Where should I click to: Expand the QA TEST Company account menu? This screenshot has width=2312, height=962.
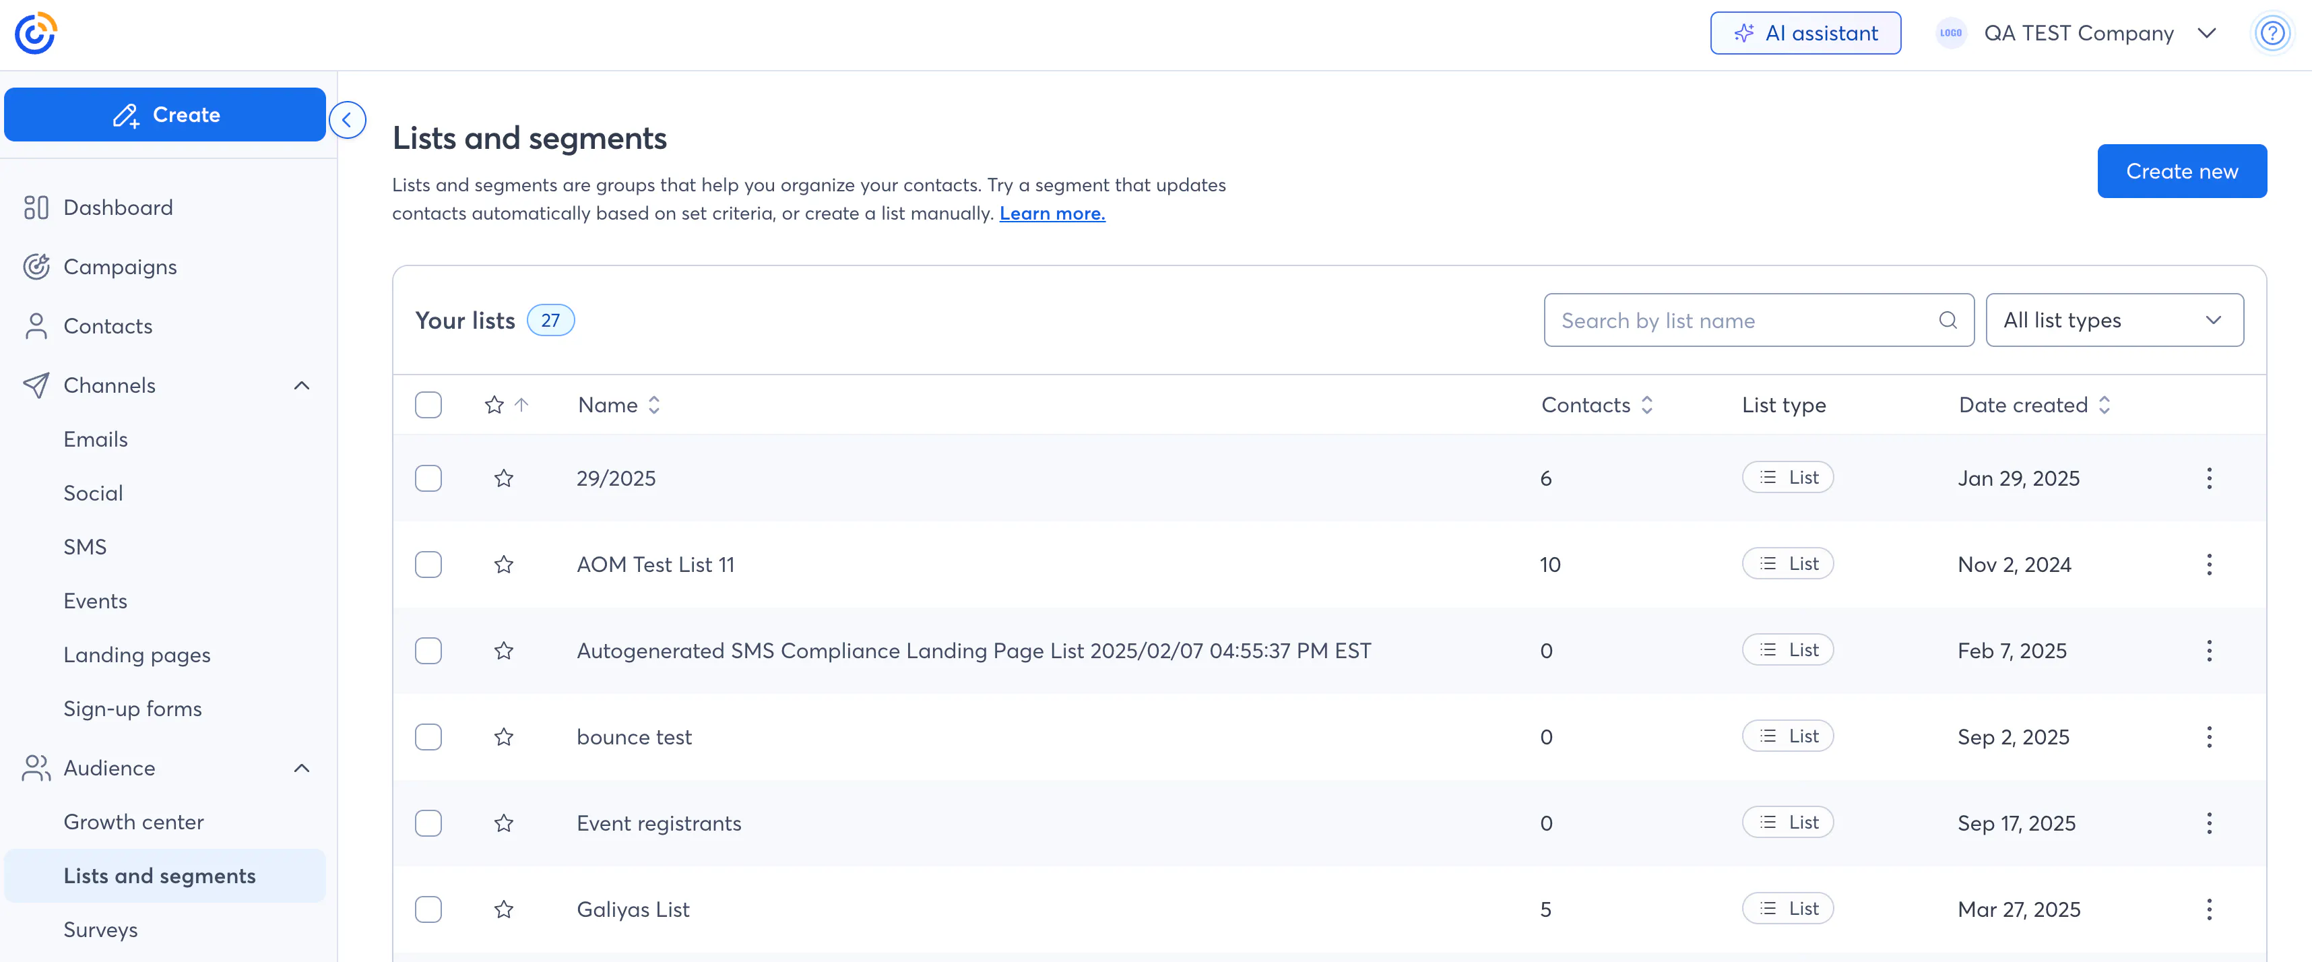tap(2207, 33)
